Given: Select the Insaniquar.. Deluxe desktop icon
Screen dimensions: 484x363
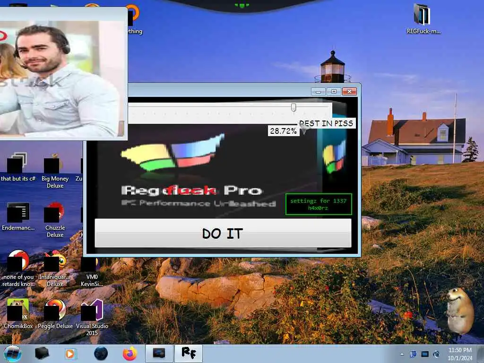Looking at the screenshot, I should [x=55, y=268].
